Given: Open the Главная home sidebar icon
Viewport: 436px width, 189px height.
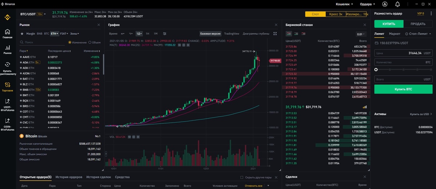Looking at the screenshot, I should pyautogui.click(x=7, y=32).
